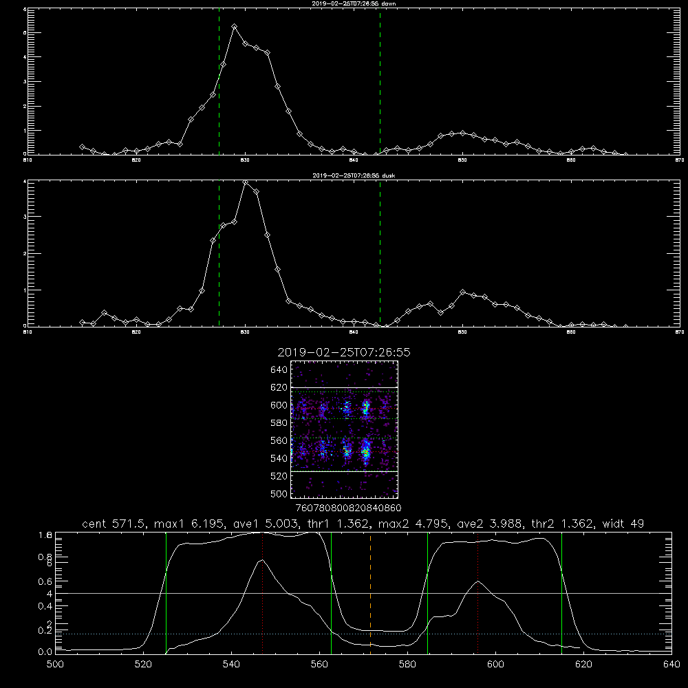Click the "640" x-axis label of the bottom plot
Viewport: 688px width, 688px height.
671,665
